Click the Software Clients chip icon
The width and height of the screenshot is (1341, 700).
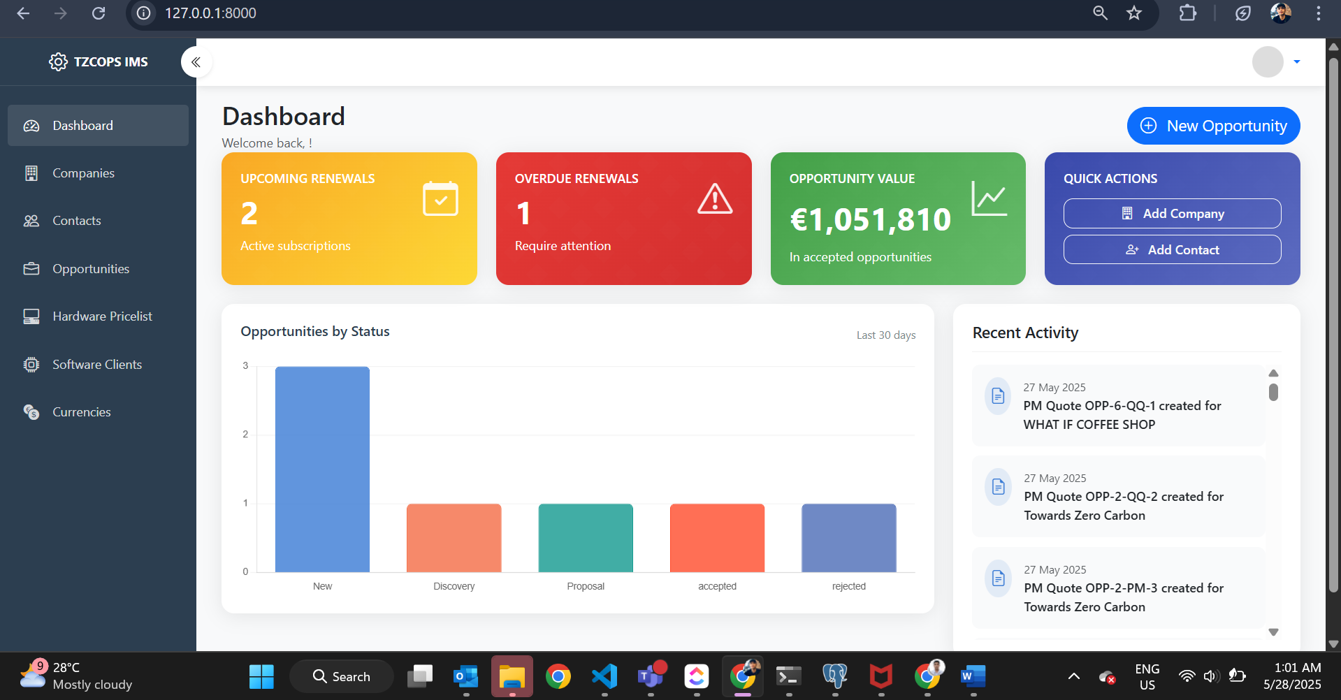pyautogui.click(x=31, y=365)
